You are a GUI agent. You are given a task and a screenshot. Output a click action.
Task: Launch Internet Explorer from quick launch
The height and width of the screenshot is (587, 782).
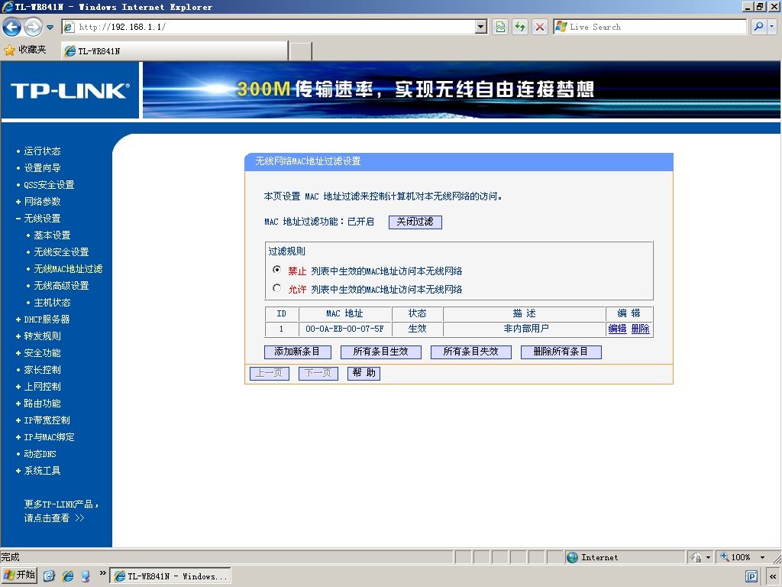67,576
